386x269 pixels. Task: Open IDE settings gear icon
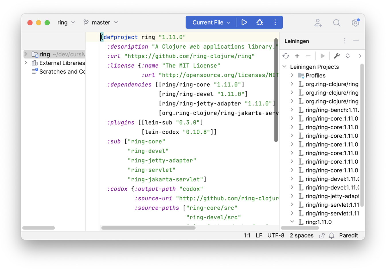tap(355, 22)
